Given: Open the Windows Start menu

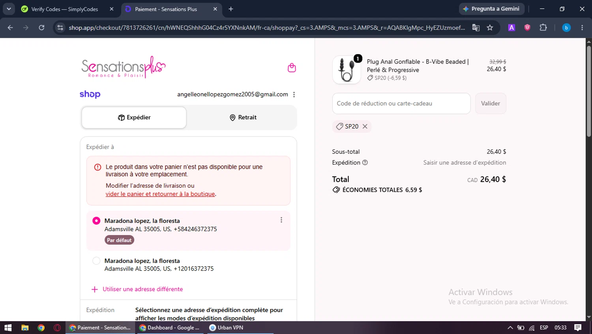Looking at the screenshot, I should click(x=8, y=328).
